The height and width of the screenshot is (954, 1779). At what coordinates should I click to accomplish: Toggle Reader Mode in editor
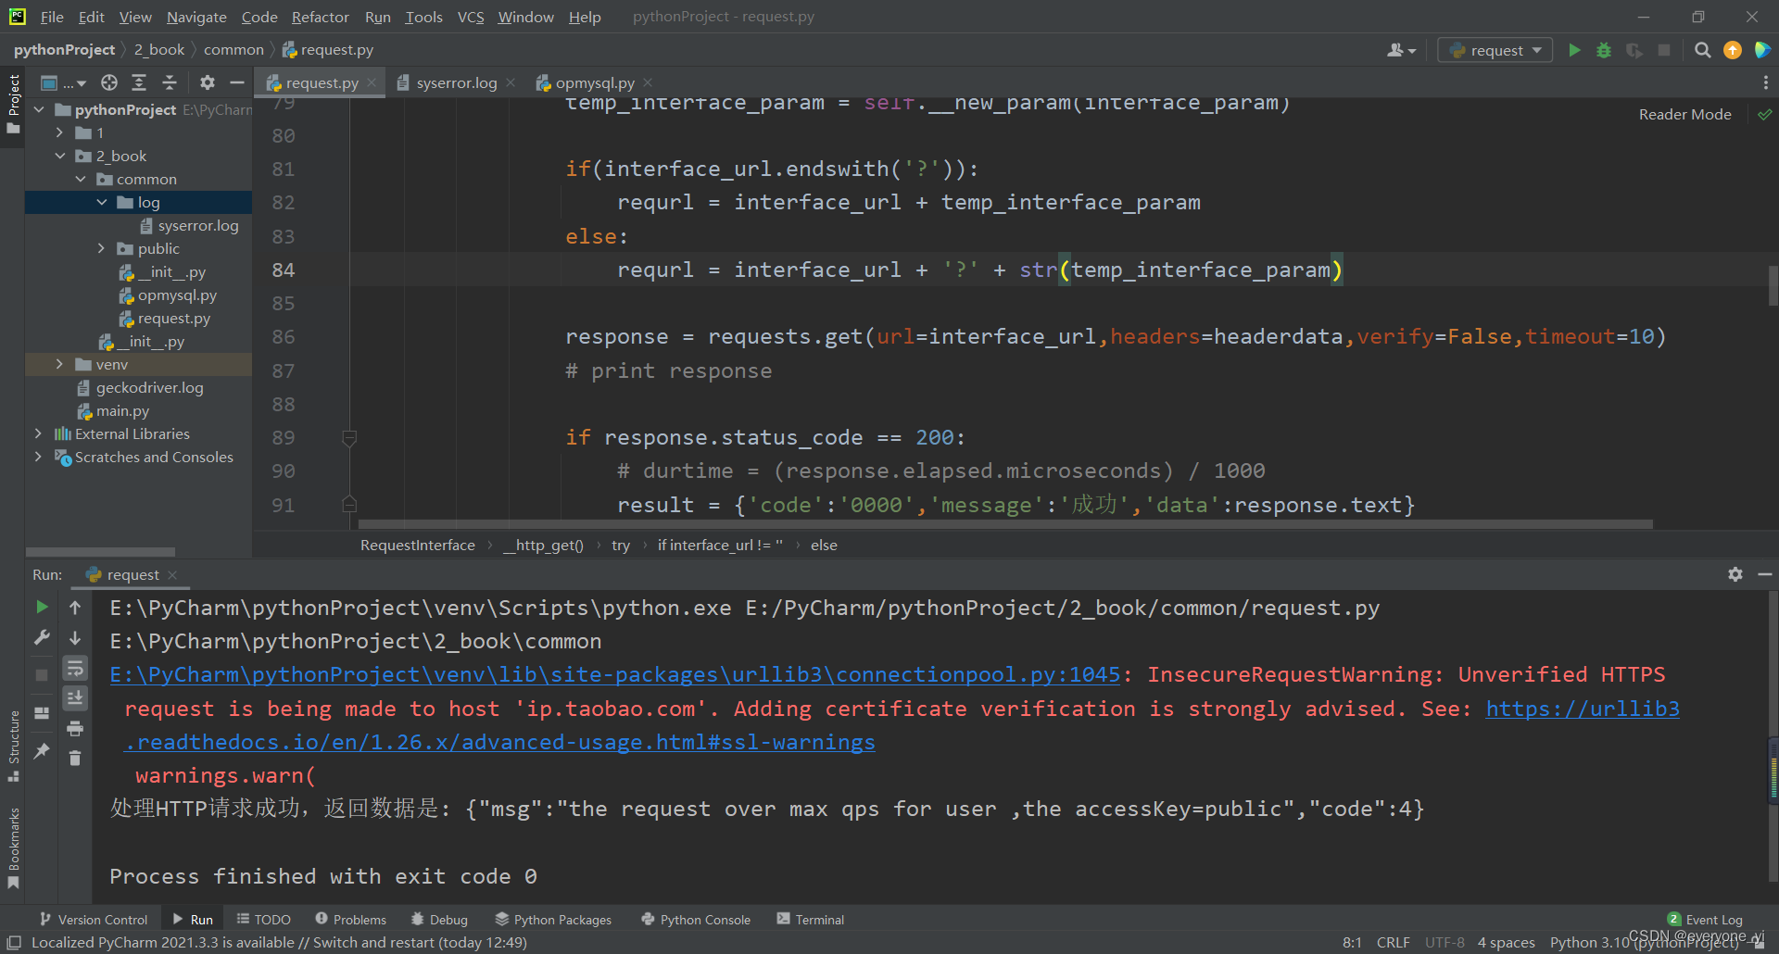1684,114
